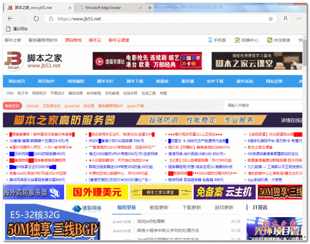Open 免费vps20/百独799 ad link
Image resolution: width=310 pixels, height=244 pixels.
point(38,173)
